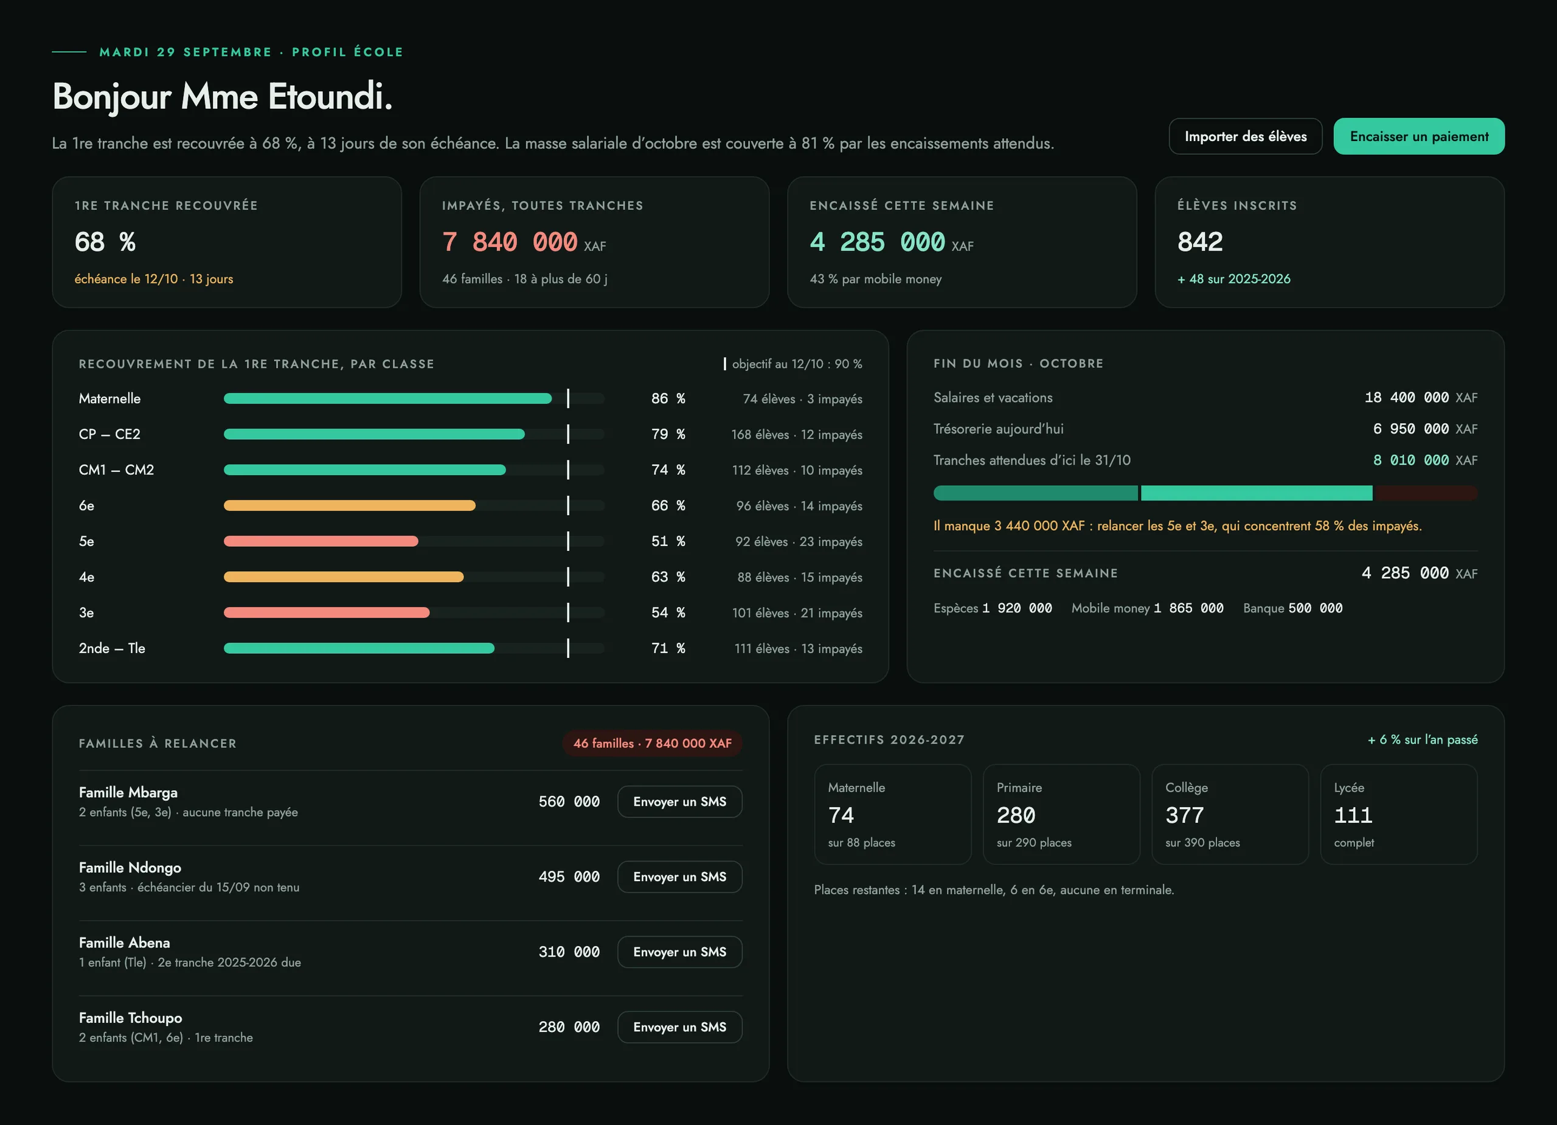This screenshot has height=1125, width=1557.
Task: Click '101 élèves · 21 impayés' text
Action: coord(797,613)
